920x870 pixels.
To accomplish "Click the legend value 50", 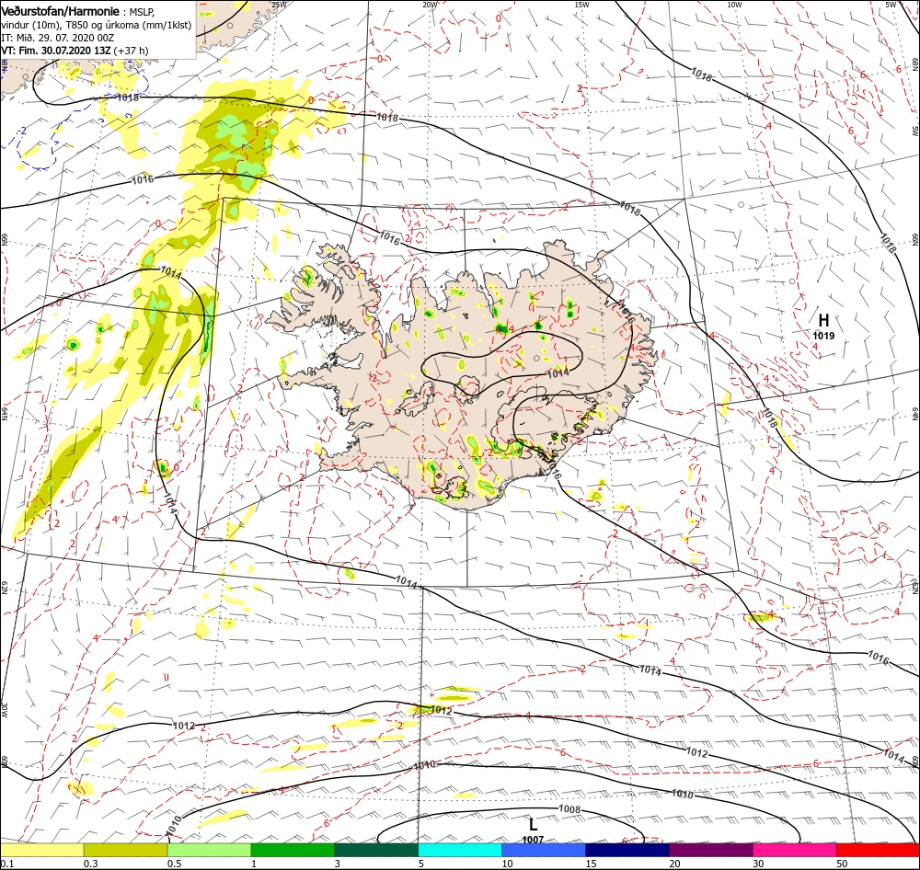I will [842, 864].
